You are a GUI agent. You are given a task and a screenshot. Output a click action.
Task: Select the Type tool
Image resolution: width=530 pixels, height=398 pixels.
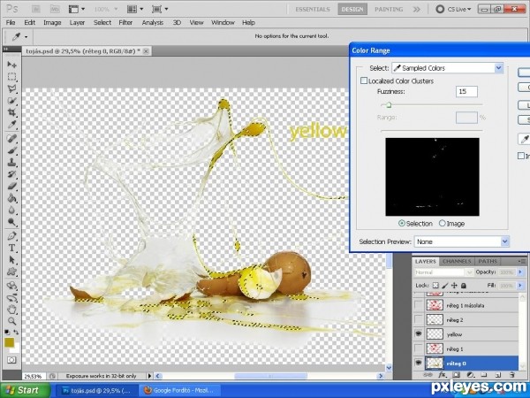point(11,248)
